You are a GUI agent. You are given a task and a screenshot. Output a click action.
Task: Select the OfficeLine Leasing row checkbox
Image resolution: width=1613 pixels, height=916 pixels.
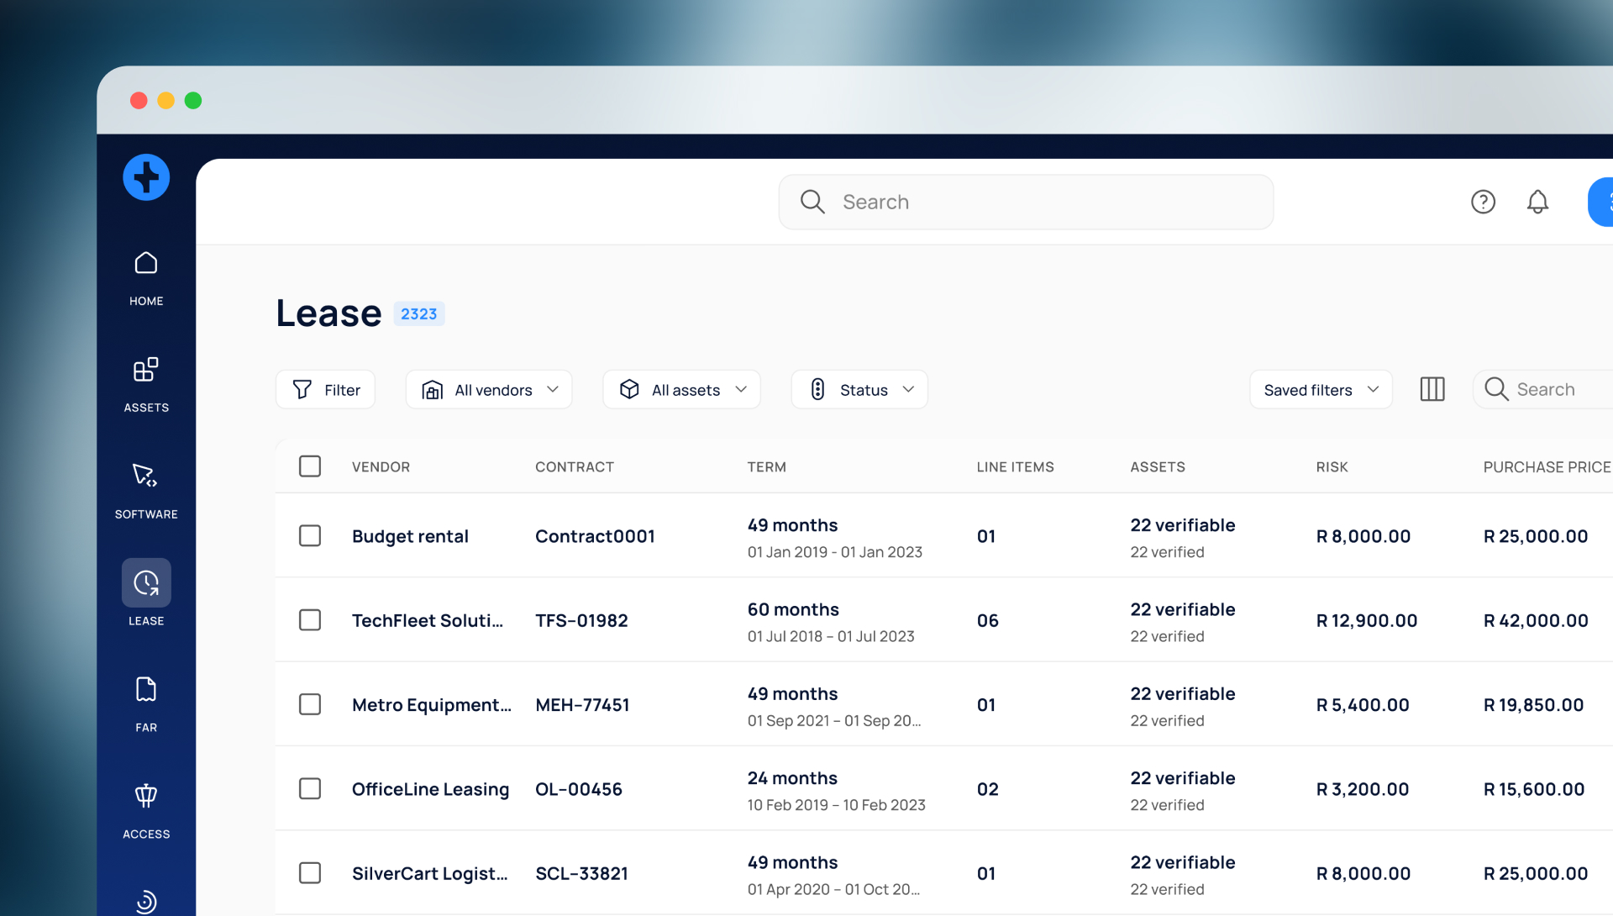[310, 788]
